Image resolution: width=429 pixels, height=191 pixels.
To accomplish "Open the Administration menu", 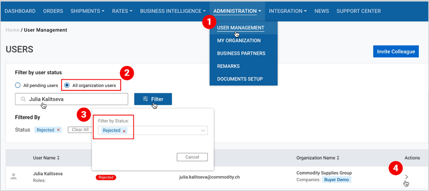I will [x=238, y=11].
